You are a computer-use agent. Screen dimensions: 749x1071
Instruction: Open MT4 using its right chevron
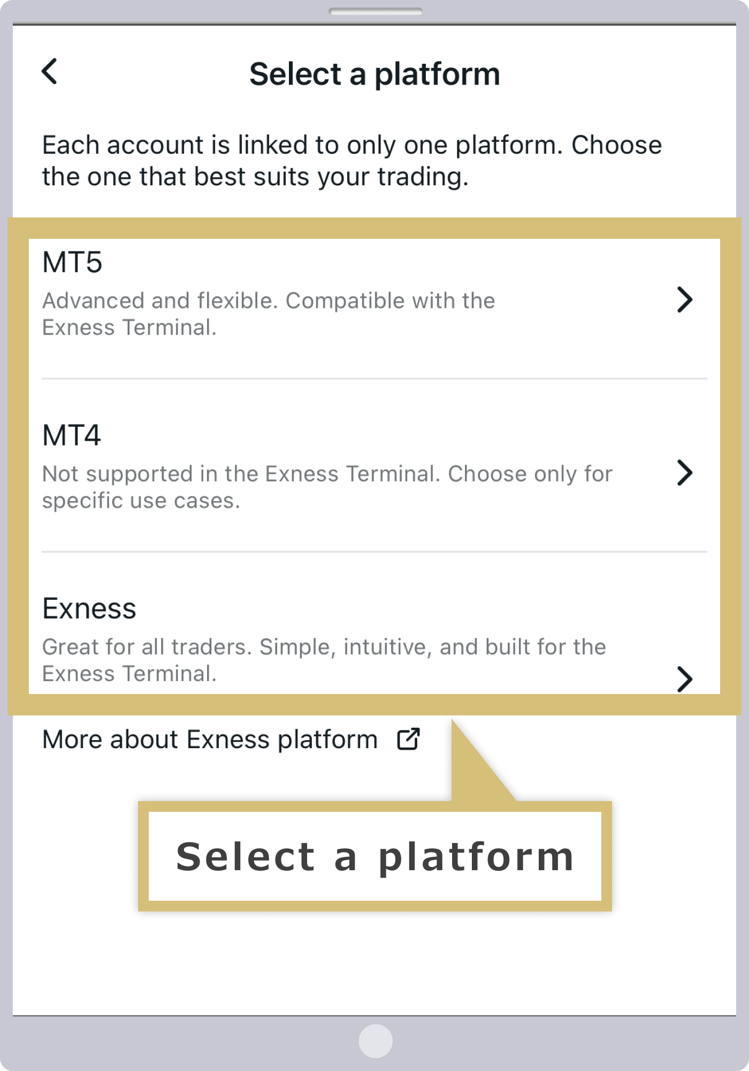pyautogui.click(x=685, y=472)
